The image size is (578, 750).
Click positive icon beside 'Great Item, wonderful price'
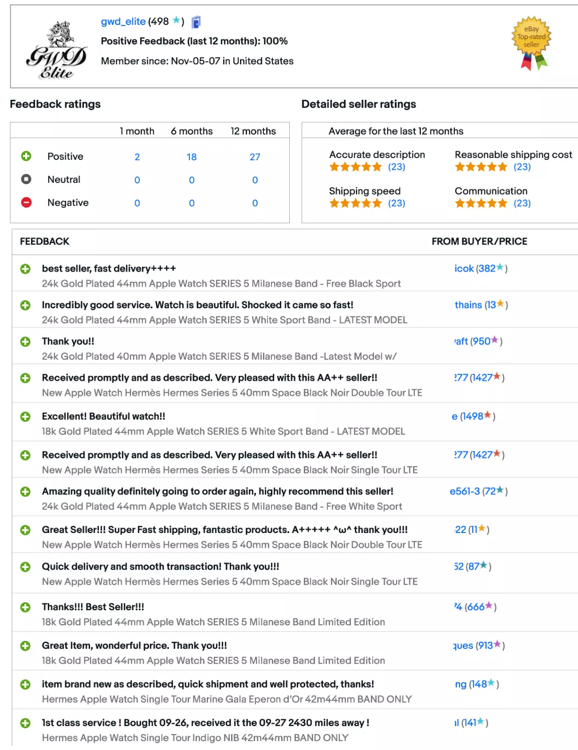[25, 646]
